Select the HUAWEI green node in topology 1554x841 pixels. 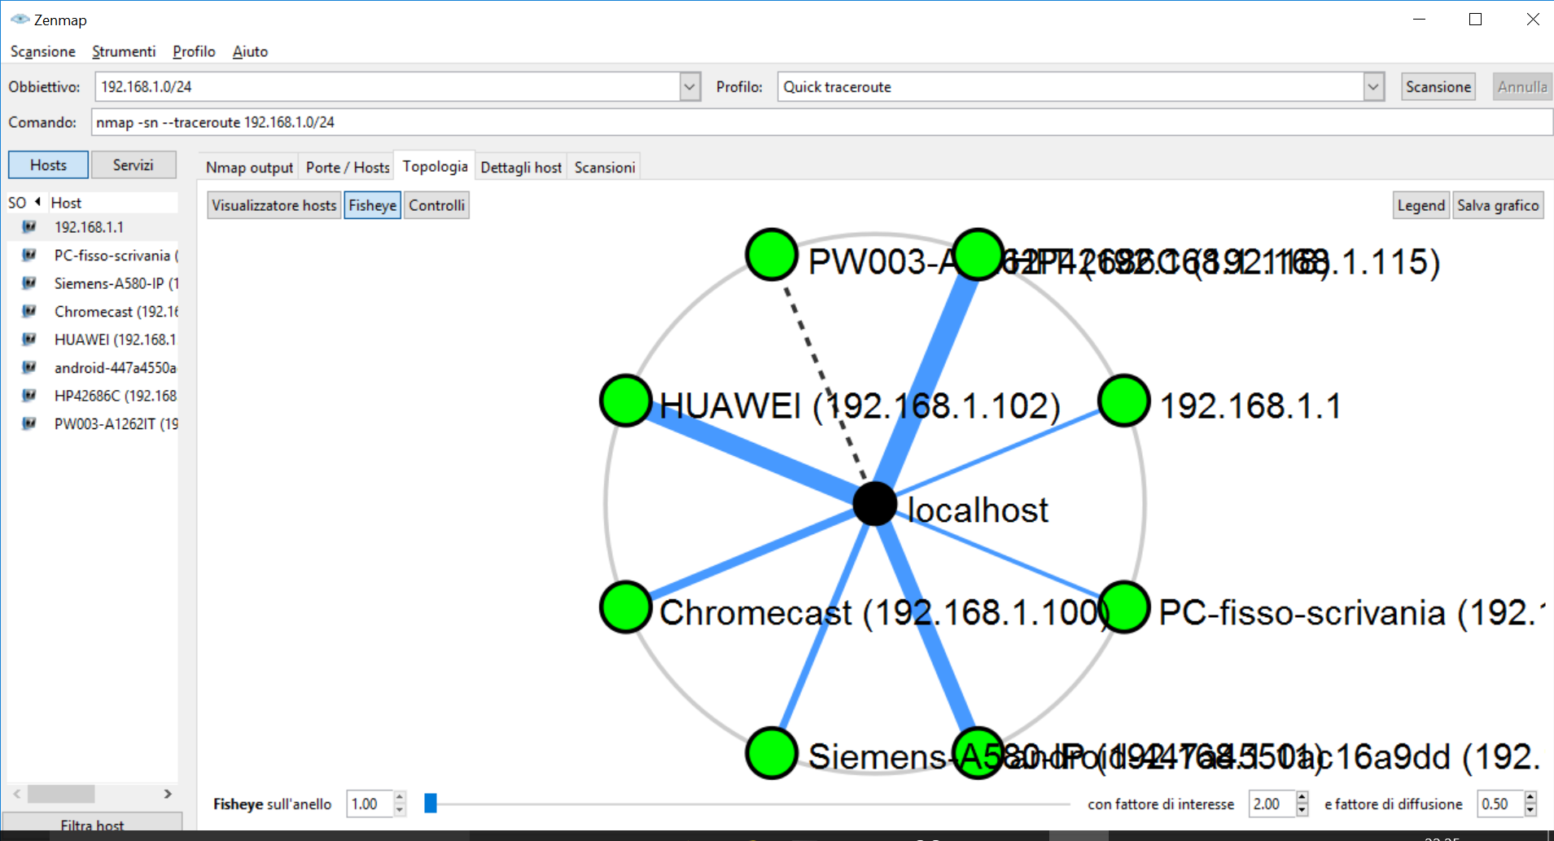coord(625,401)
